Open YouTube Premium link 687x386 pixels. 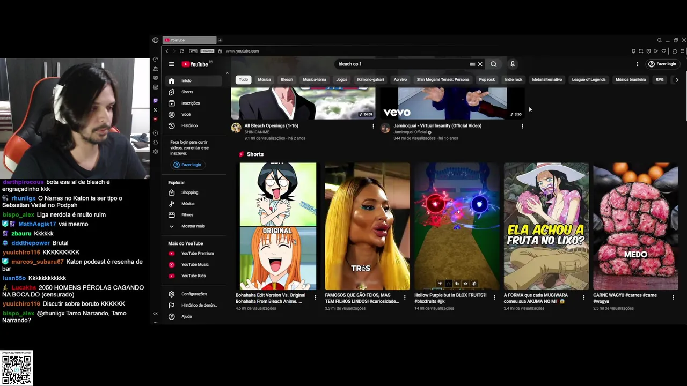click(194, 253)
